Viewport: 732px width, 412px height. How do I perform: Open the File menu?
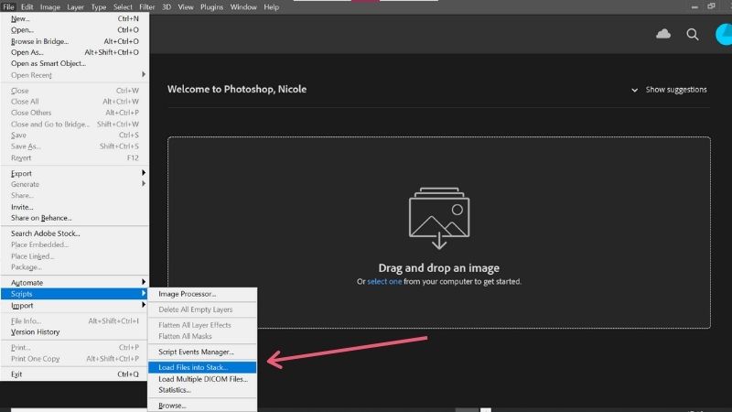8,7
